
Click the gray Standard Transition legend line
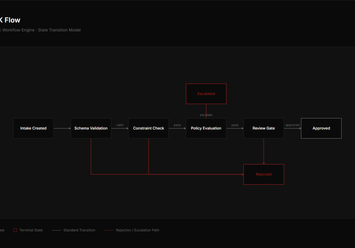coord(57,230)
